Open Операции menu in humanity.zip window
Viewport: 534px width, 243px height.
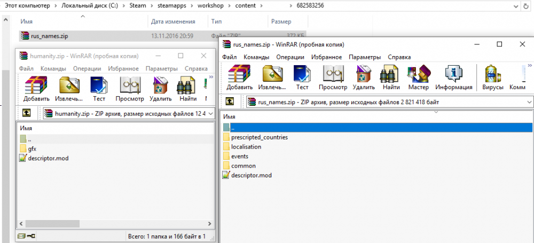87,68
